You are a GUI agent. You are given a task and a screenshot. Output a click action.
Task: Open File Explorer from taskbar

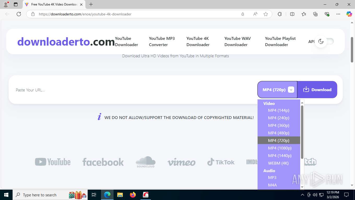120,195
